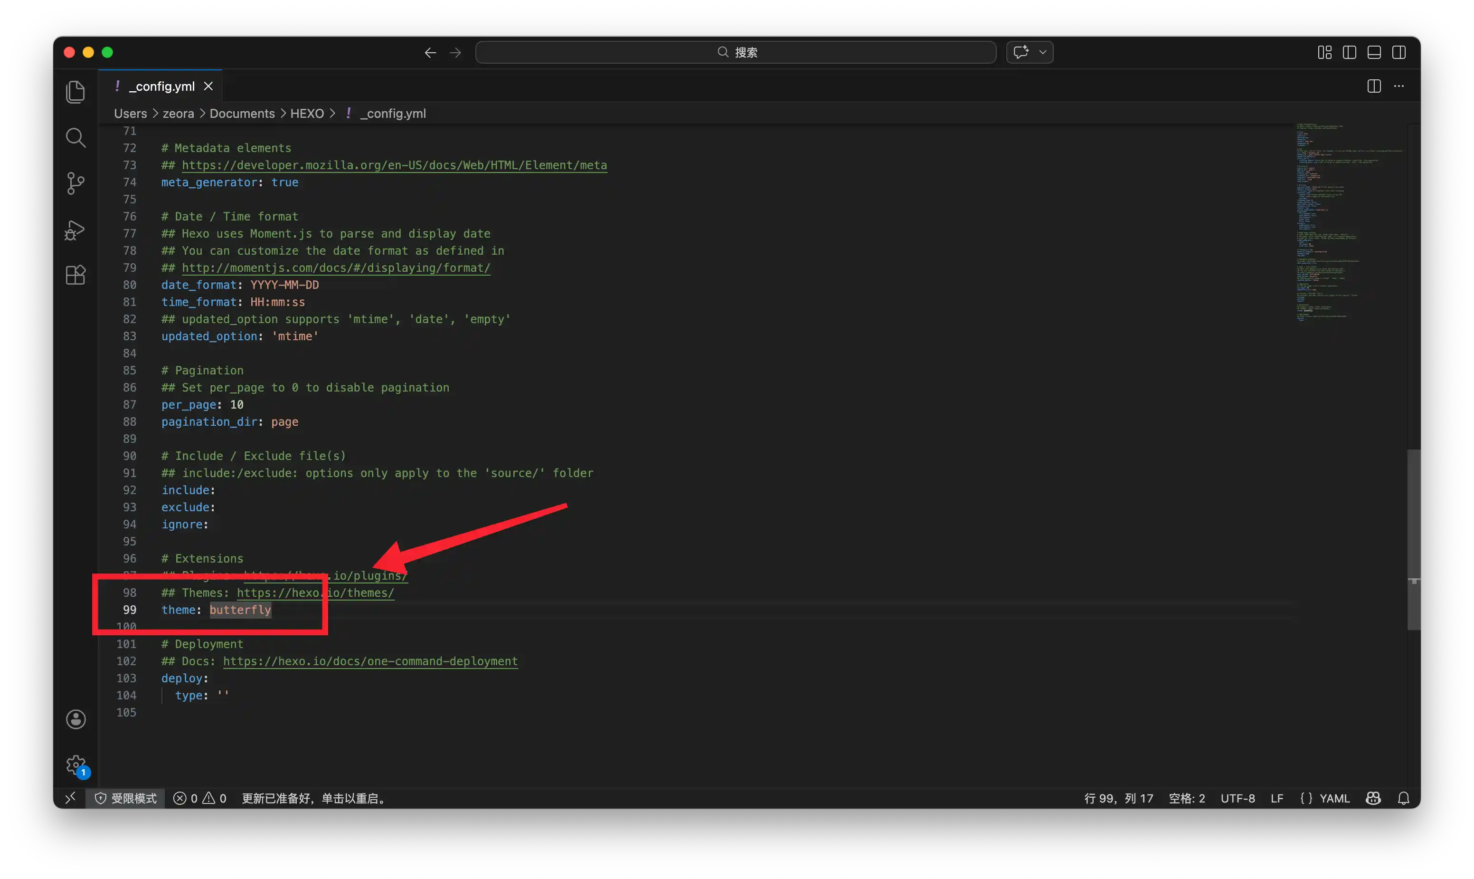
Task: Toggle the secondary side bar visibility
Action: [1399, 52]
